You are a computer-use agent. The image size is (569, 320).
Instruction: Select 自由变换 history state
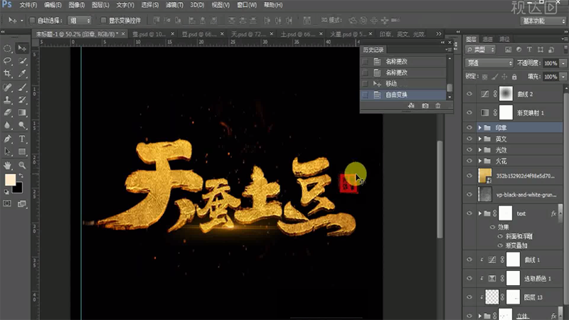[403, 95]
